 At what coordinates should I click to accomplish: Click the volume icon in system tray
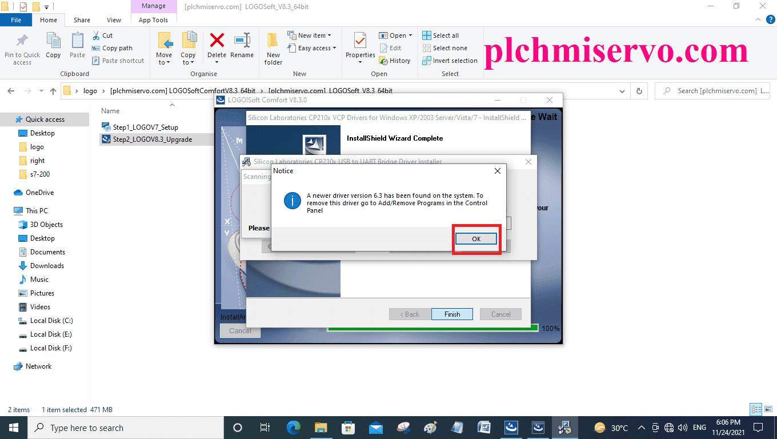click(682, 428)
